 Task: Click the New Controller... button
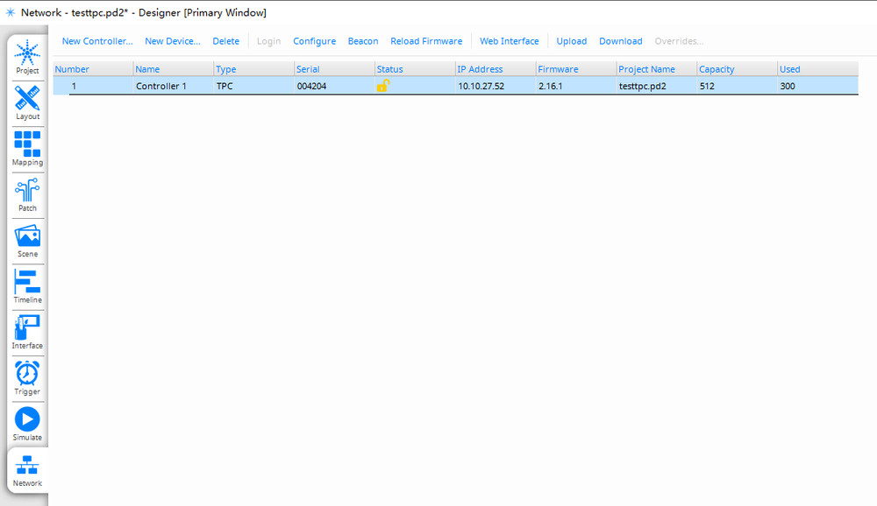click(x=97, y=41)
